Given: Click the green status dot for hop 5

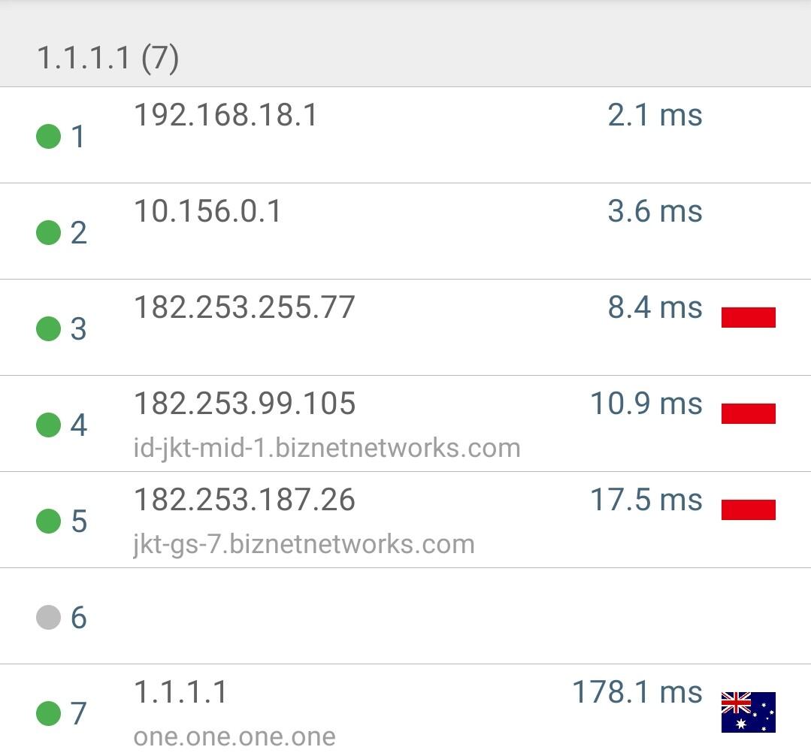Looking at the screenshot, I should 48,522.
